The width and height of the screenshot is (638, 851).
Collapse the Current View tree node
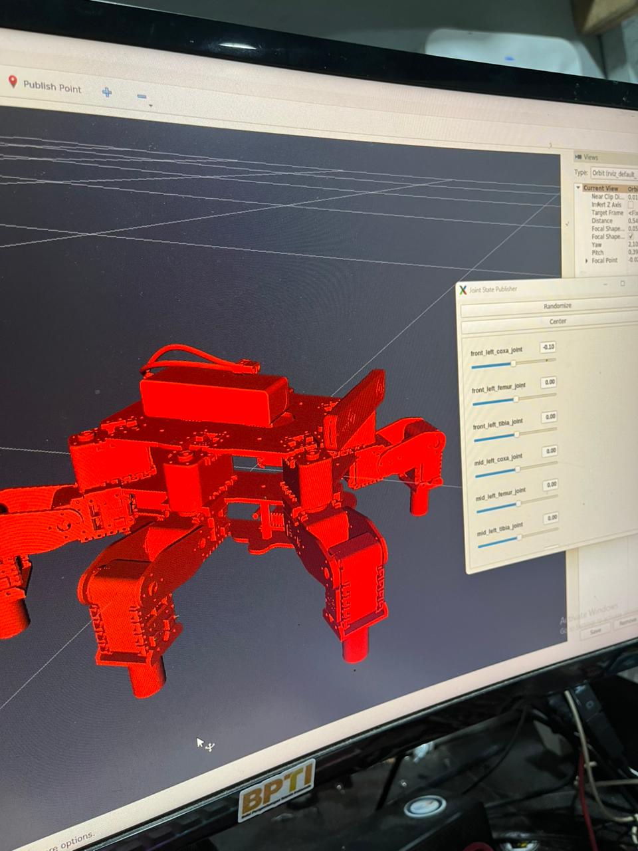pyautogui.click(x=578, y=188)
